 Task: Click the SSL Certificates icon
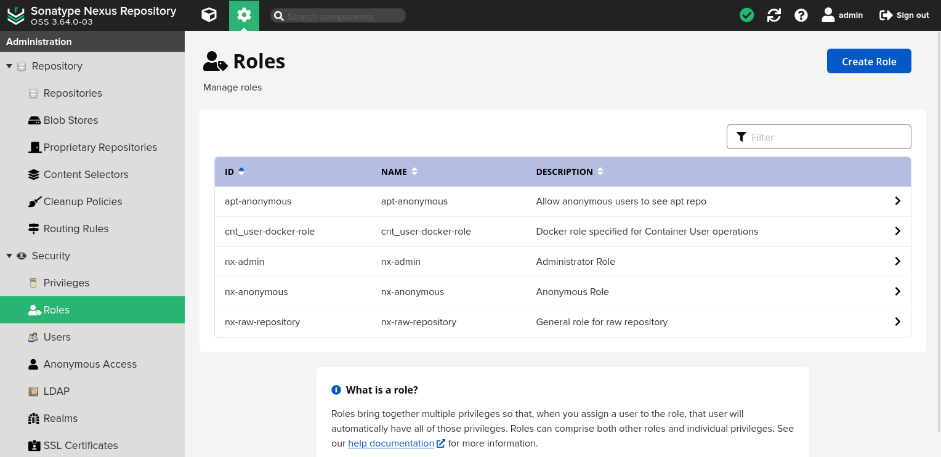pyautogui.click(x=33, y=445)
